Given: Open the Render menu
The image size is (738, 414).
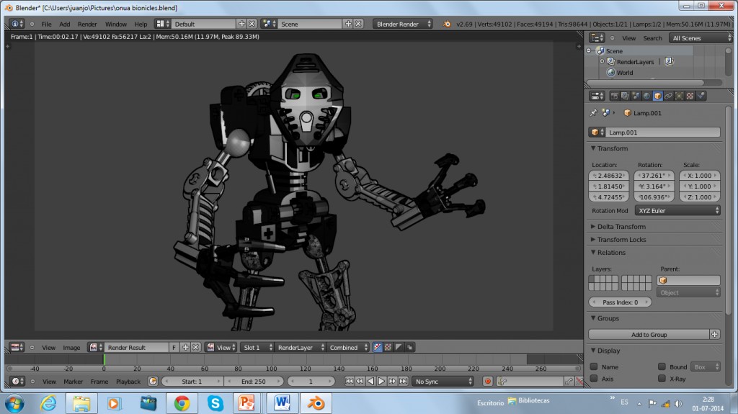Looking at the screenshot, I should pyautogui.click(x=87, y=24).
